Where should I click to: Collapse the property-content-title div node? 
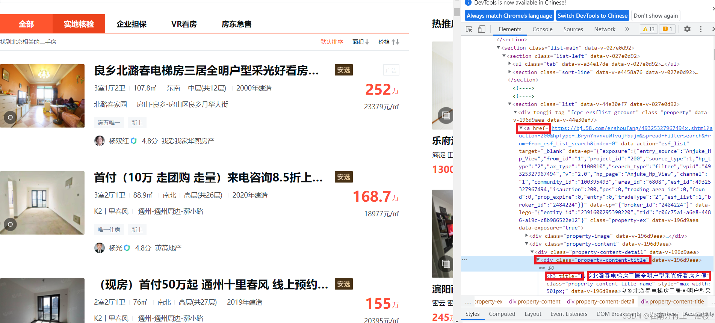point(538,260)
